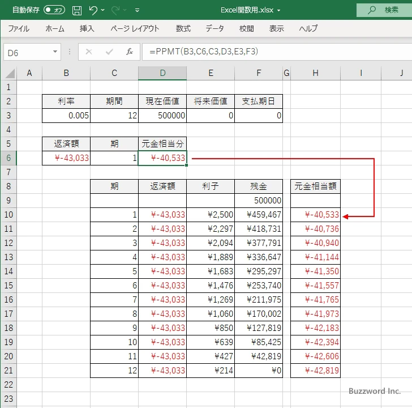Click the search (検索) box
This screenshot has width=412, height=408.
tap(384, 10)
